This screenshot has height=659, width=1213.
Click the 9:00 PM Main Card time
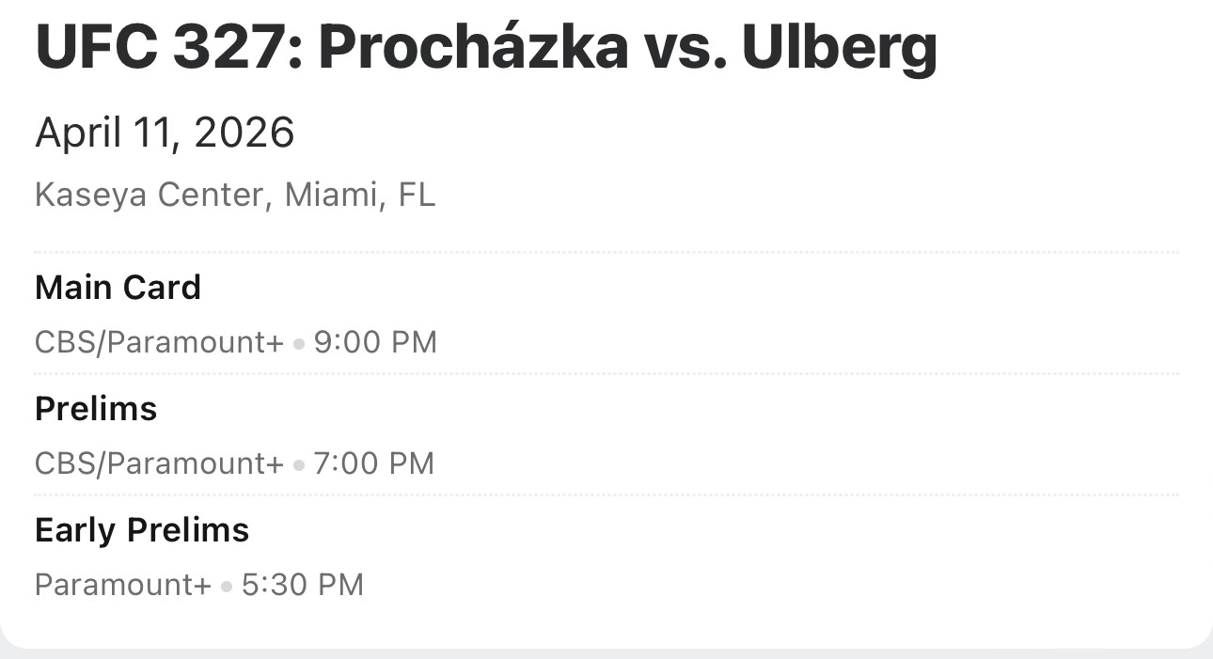coord(375,341)
